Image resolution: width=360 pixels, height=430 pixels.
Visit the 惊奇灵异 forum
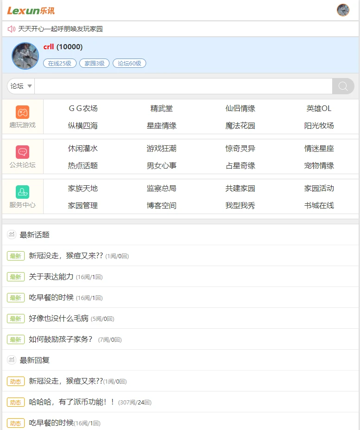(x=240, y=148)
